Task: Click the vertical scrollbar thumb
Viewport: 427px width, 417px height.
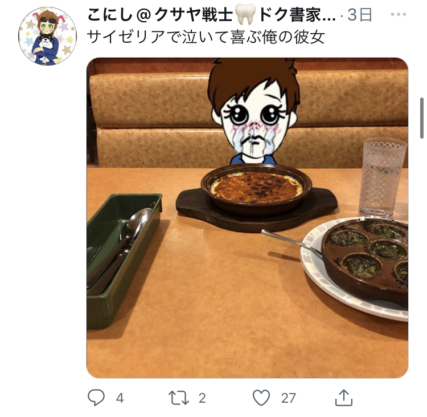Action: click(422, 118)
